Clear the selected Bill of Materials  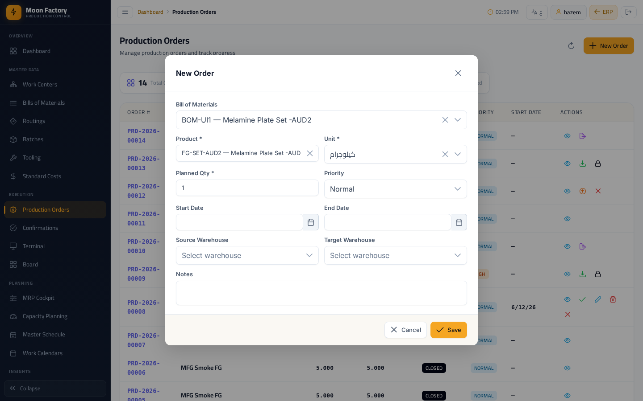(445, 120)
